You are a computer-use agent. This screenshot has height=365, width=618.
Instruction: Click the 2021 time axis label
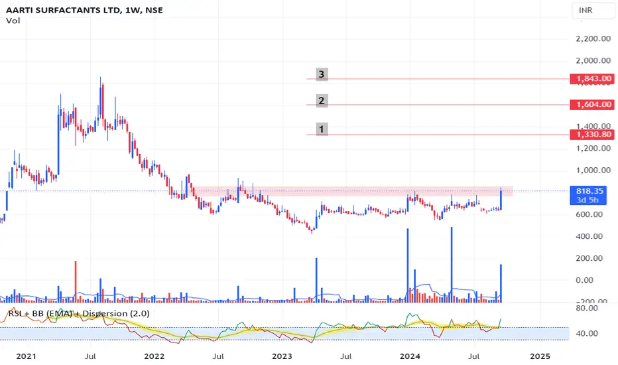tap(26, 356)
